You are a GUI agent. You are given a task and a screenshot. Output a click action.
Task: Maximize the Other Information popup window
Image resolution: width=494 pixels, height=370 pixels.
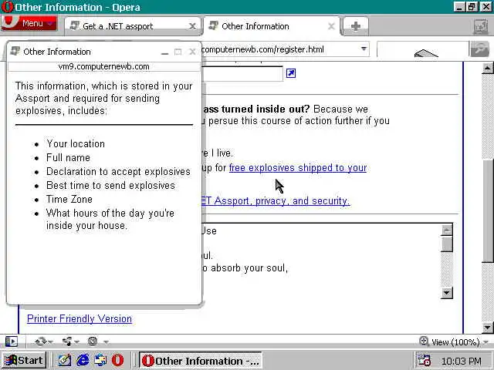pyautogui.click(x=178, y=52)
